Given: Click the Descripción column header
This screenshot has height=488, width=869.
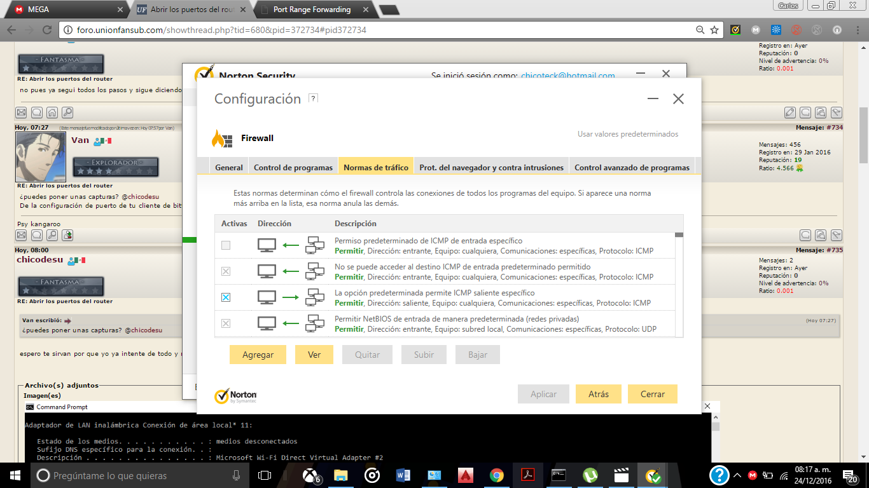Looking at the screenshot, I should click(356, 224).
